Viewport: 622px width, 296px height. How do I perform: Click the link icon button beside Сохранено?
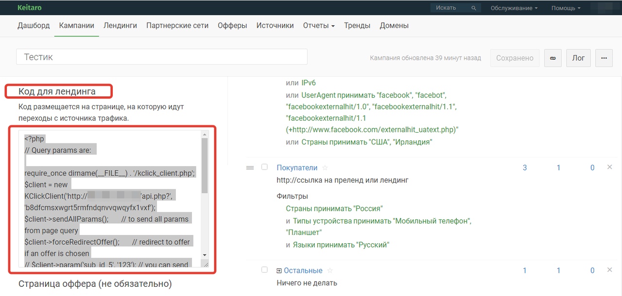coord(553,58)
